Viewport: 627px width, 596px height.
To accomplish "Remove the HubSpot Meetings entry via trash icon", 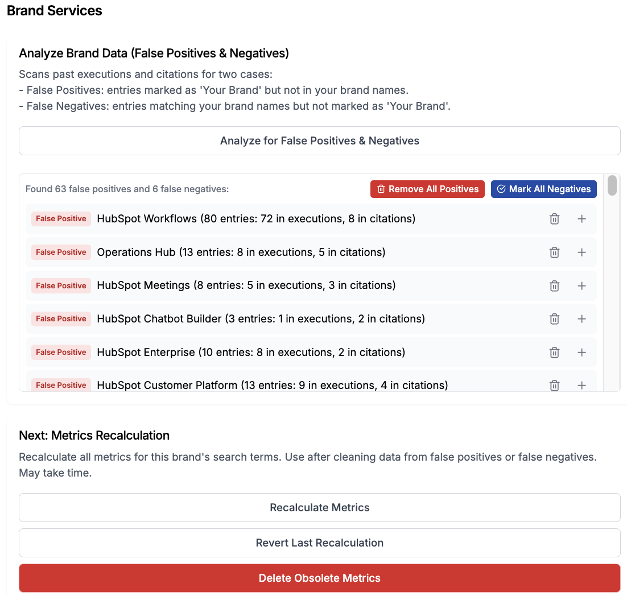I will click(x=554, y=286).
